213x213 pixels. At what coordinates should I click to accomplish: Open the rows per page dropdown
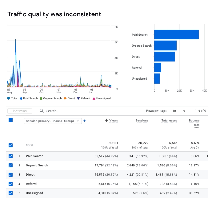184,111
